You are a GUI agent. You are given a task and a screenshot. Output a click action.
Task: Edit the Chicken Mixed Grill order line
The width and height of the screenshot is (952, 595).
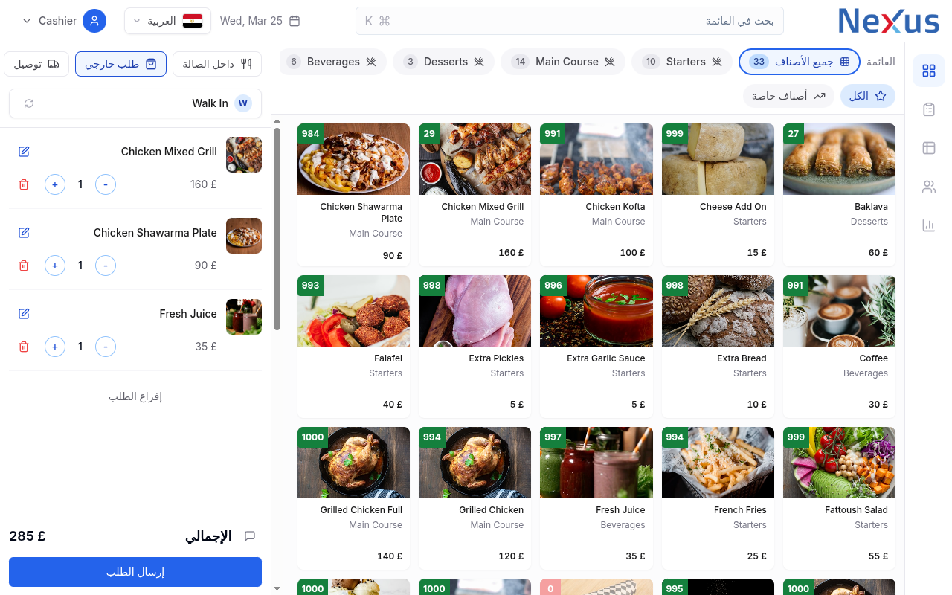24,152
